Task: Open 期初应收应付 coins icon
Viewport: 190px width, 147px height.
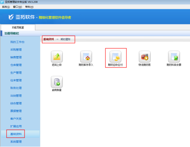Action: (x=115, y=57)
